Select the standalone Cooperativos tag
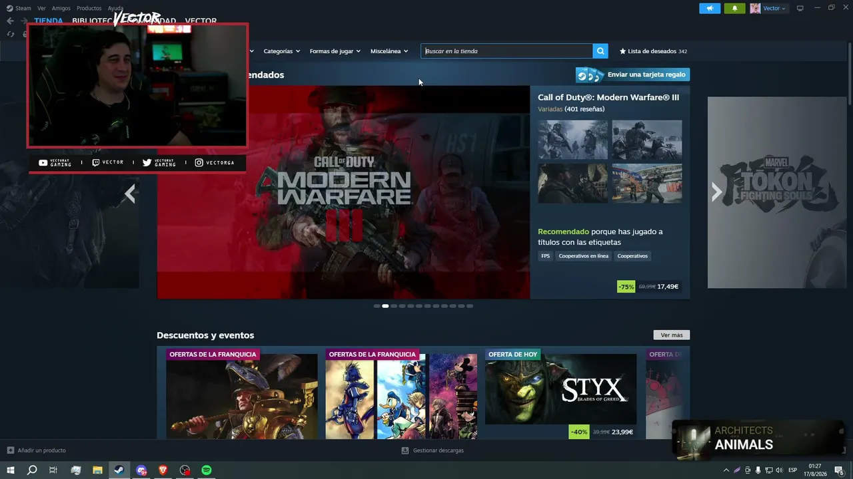 632,256
